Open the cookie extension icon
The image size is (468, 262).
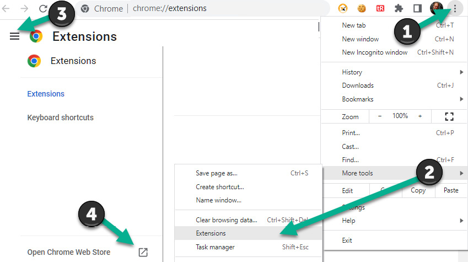coord(362,8)
